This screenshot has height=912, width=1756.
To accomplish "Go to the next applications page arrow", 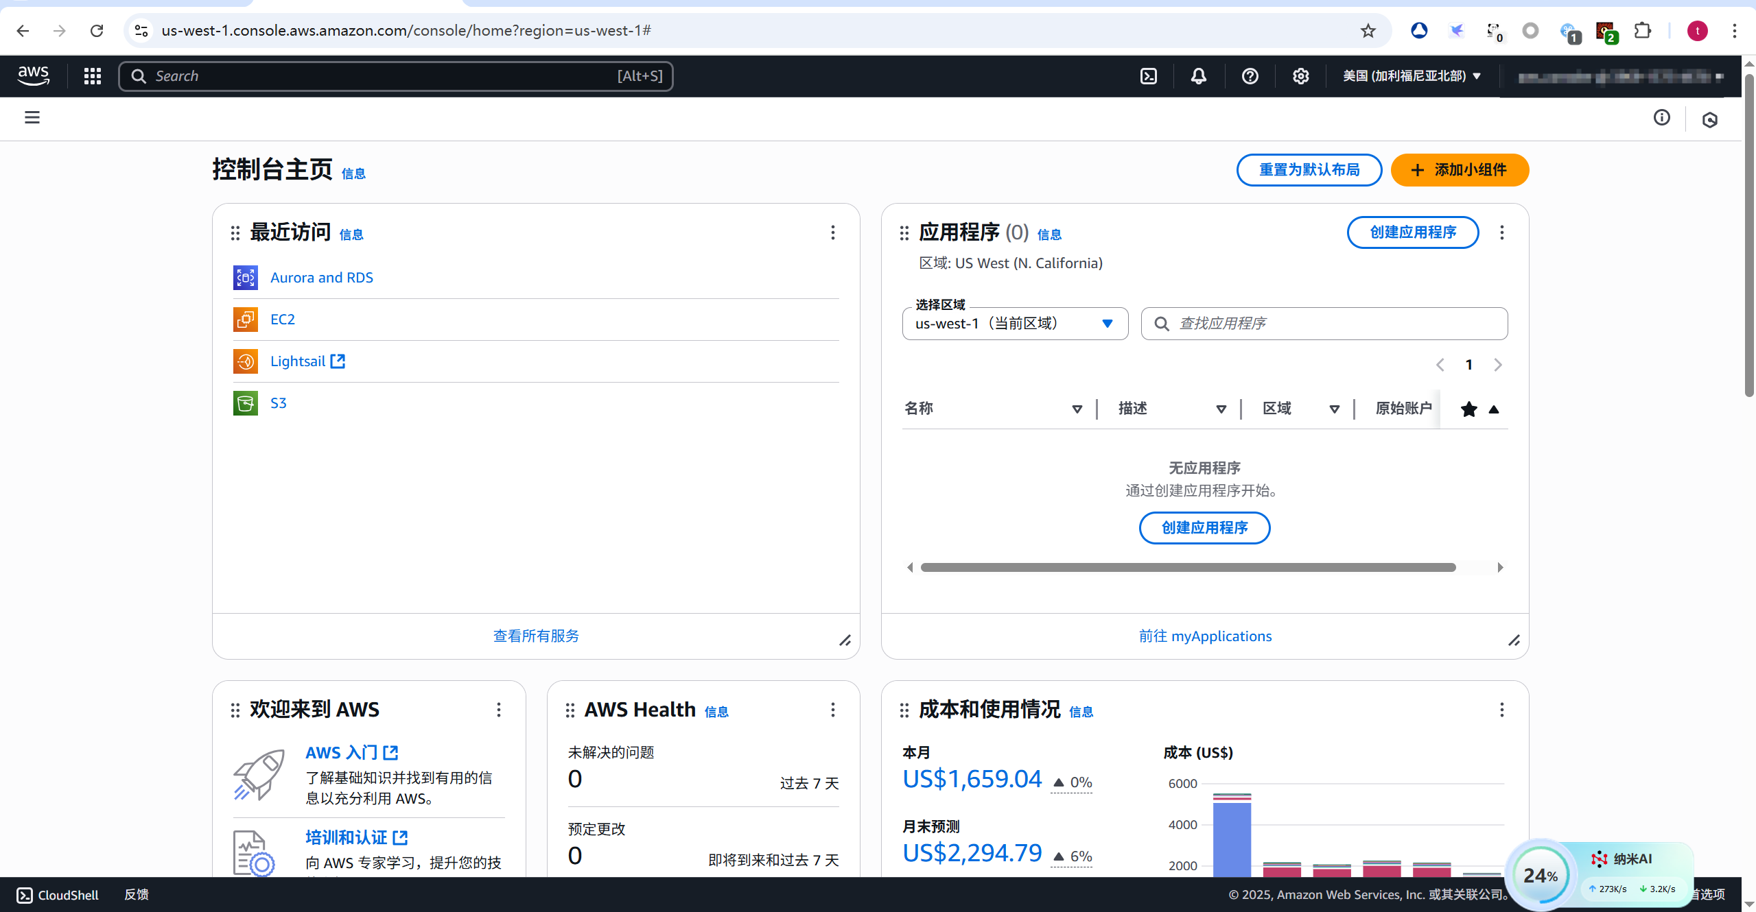I will [x=1497, y=365].
